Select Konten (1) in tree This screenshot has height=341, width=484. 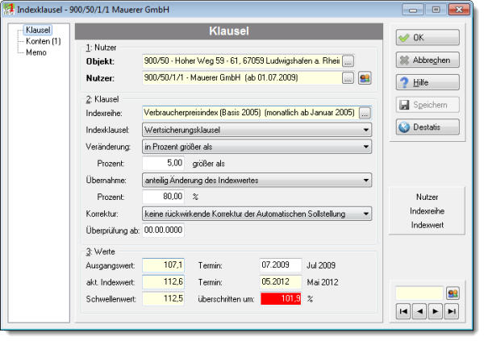44,41
